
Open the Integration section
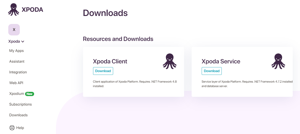[x=18, y=72]
